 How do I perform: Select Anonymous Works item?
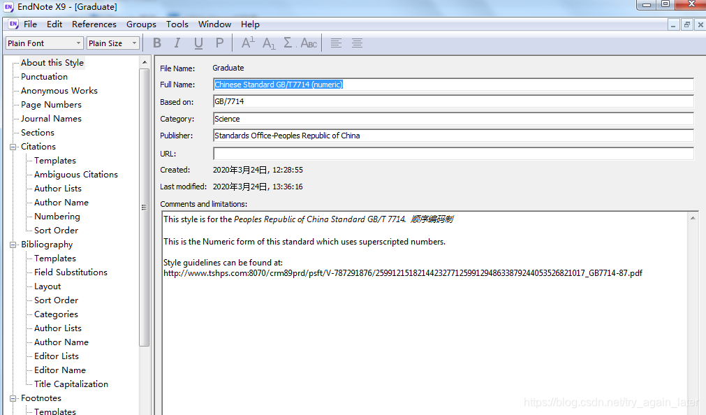[x=59, y=91]
